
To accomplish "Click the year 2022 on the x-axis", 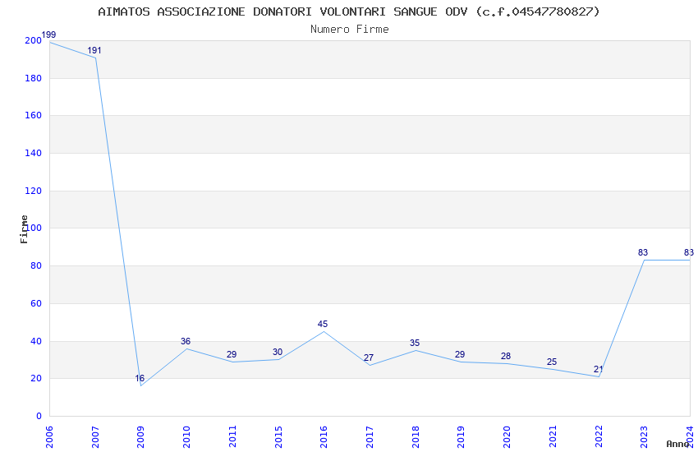I will 599,436.
